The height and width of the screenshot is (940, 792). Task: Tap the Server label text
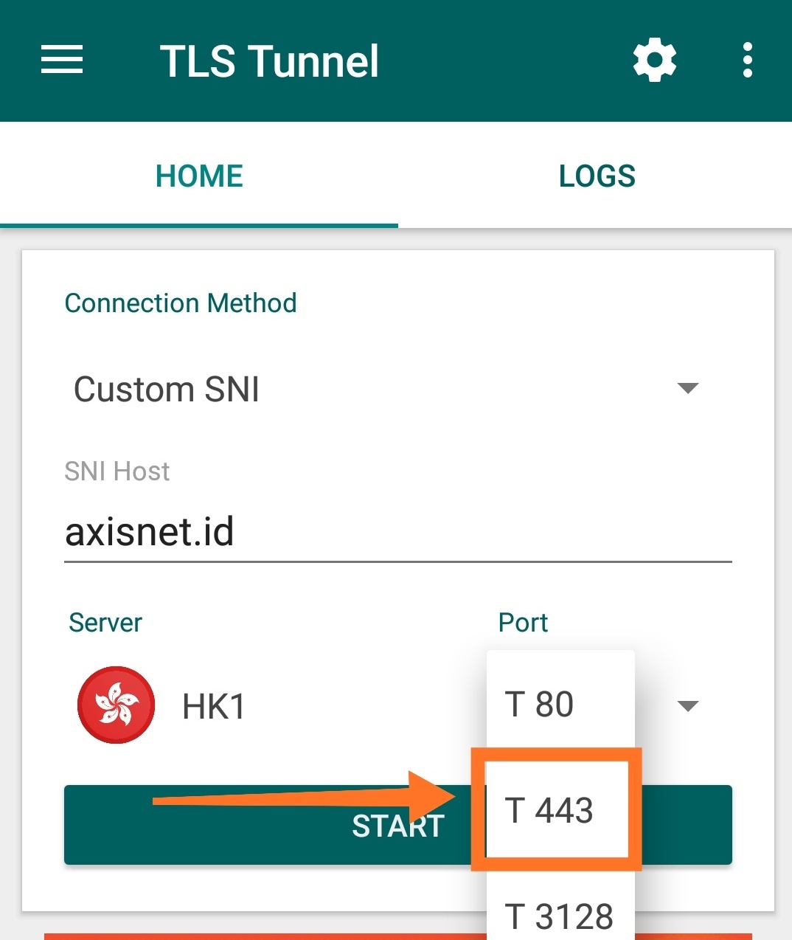105,622
